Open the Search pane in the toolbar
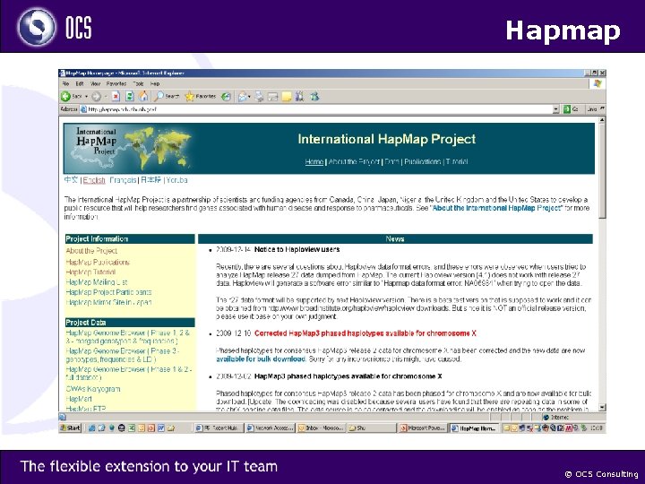 167,96
